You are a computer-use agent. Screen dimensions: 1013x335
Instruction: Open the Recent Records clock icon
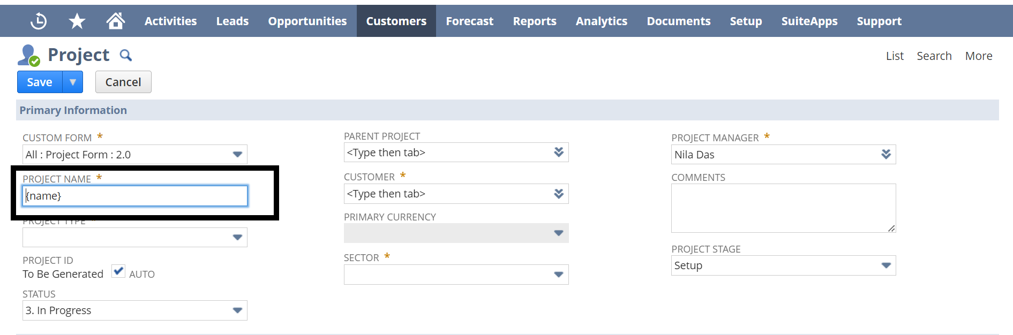point(39,21)
